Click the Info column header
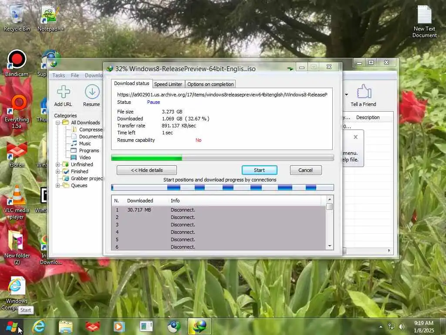446x335 pixels. pos(175,201)
